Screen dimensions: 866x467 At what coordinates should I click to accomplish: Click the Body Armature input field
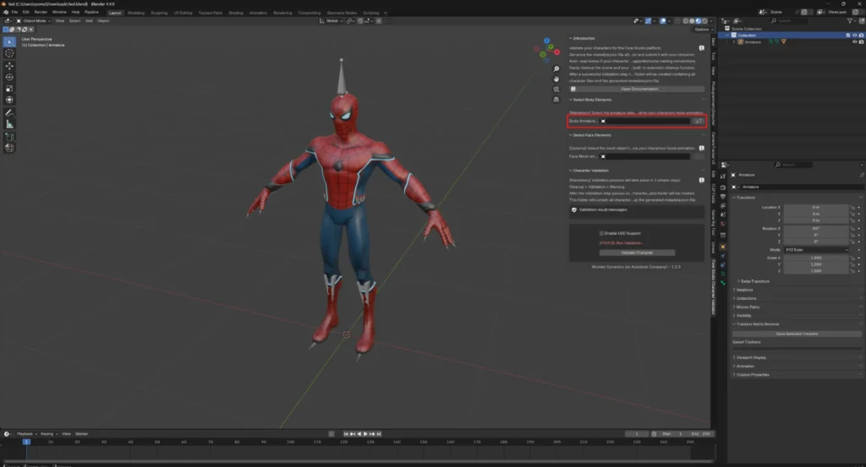tap(645, 121)
